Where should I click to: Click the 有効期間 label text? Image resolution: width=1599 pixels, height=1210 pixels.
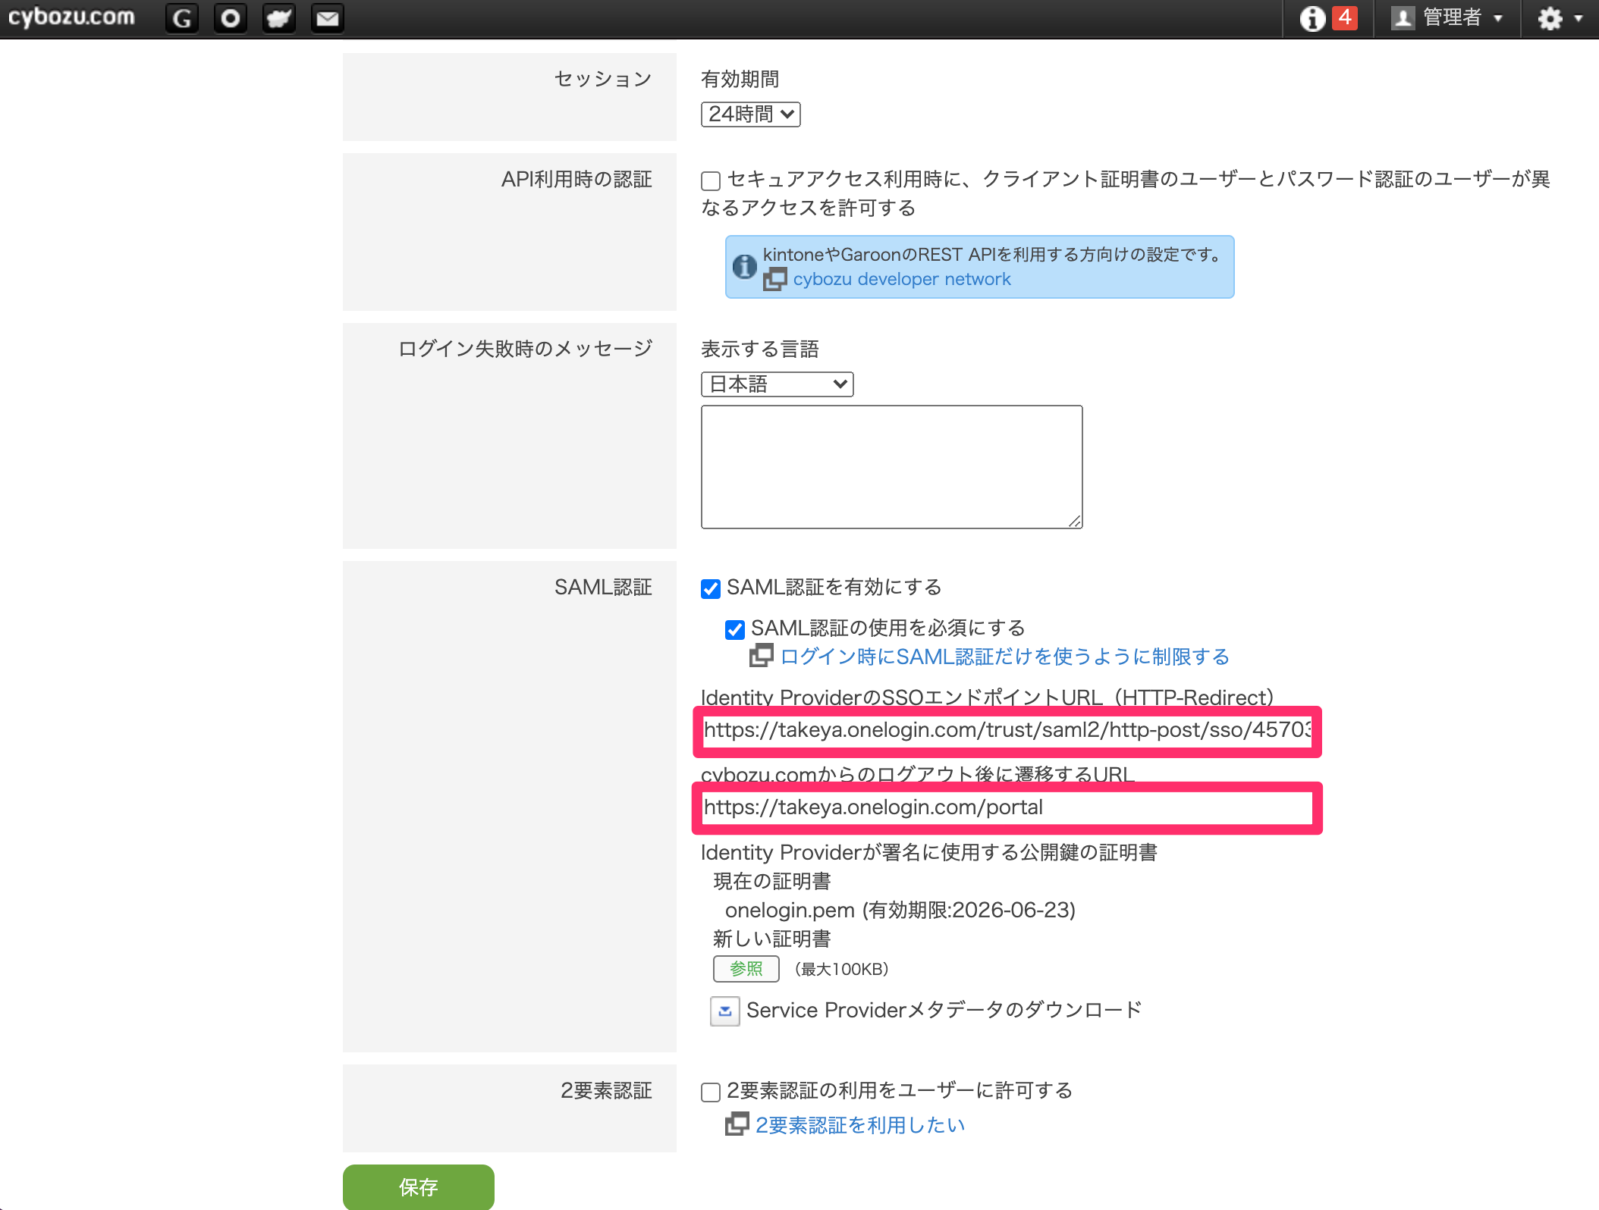740,79
